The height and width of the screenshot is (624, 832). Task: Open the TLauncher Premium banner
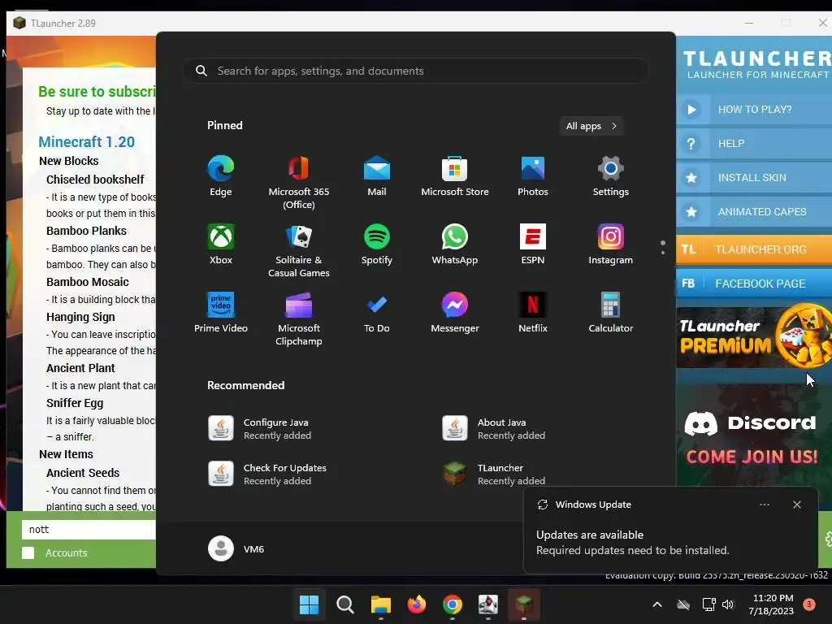tap(753, 337)
